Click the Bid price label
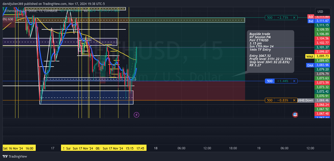Image resolution: width=334 pixels, height=161 pixels. (311, 21)
